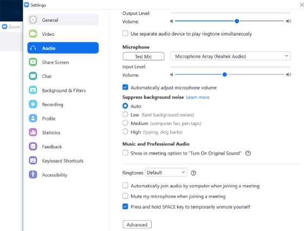
Task: Click the Zoom logo in Settings title bar
Action: click(27, 5)
